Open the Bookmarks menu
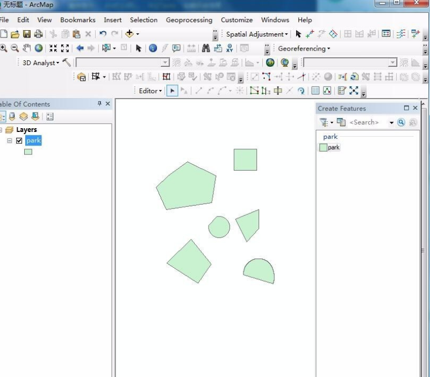 pos(78,20)
